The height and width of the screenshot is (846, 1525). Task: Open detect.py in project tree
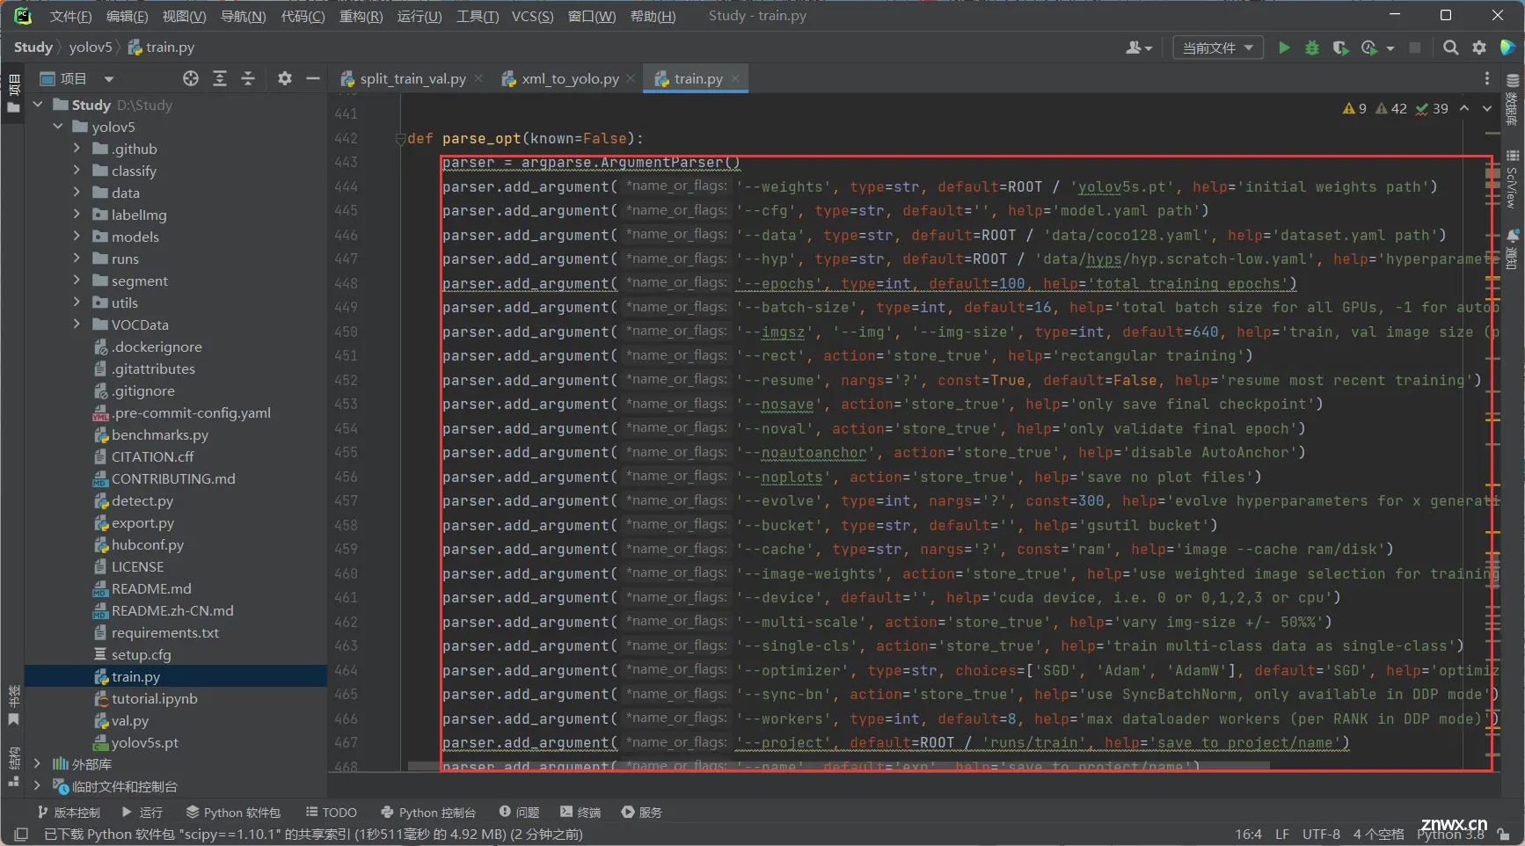click(x=142, y=500)
